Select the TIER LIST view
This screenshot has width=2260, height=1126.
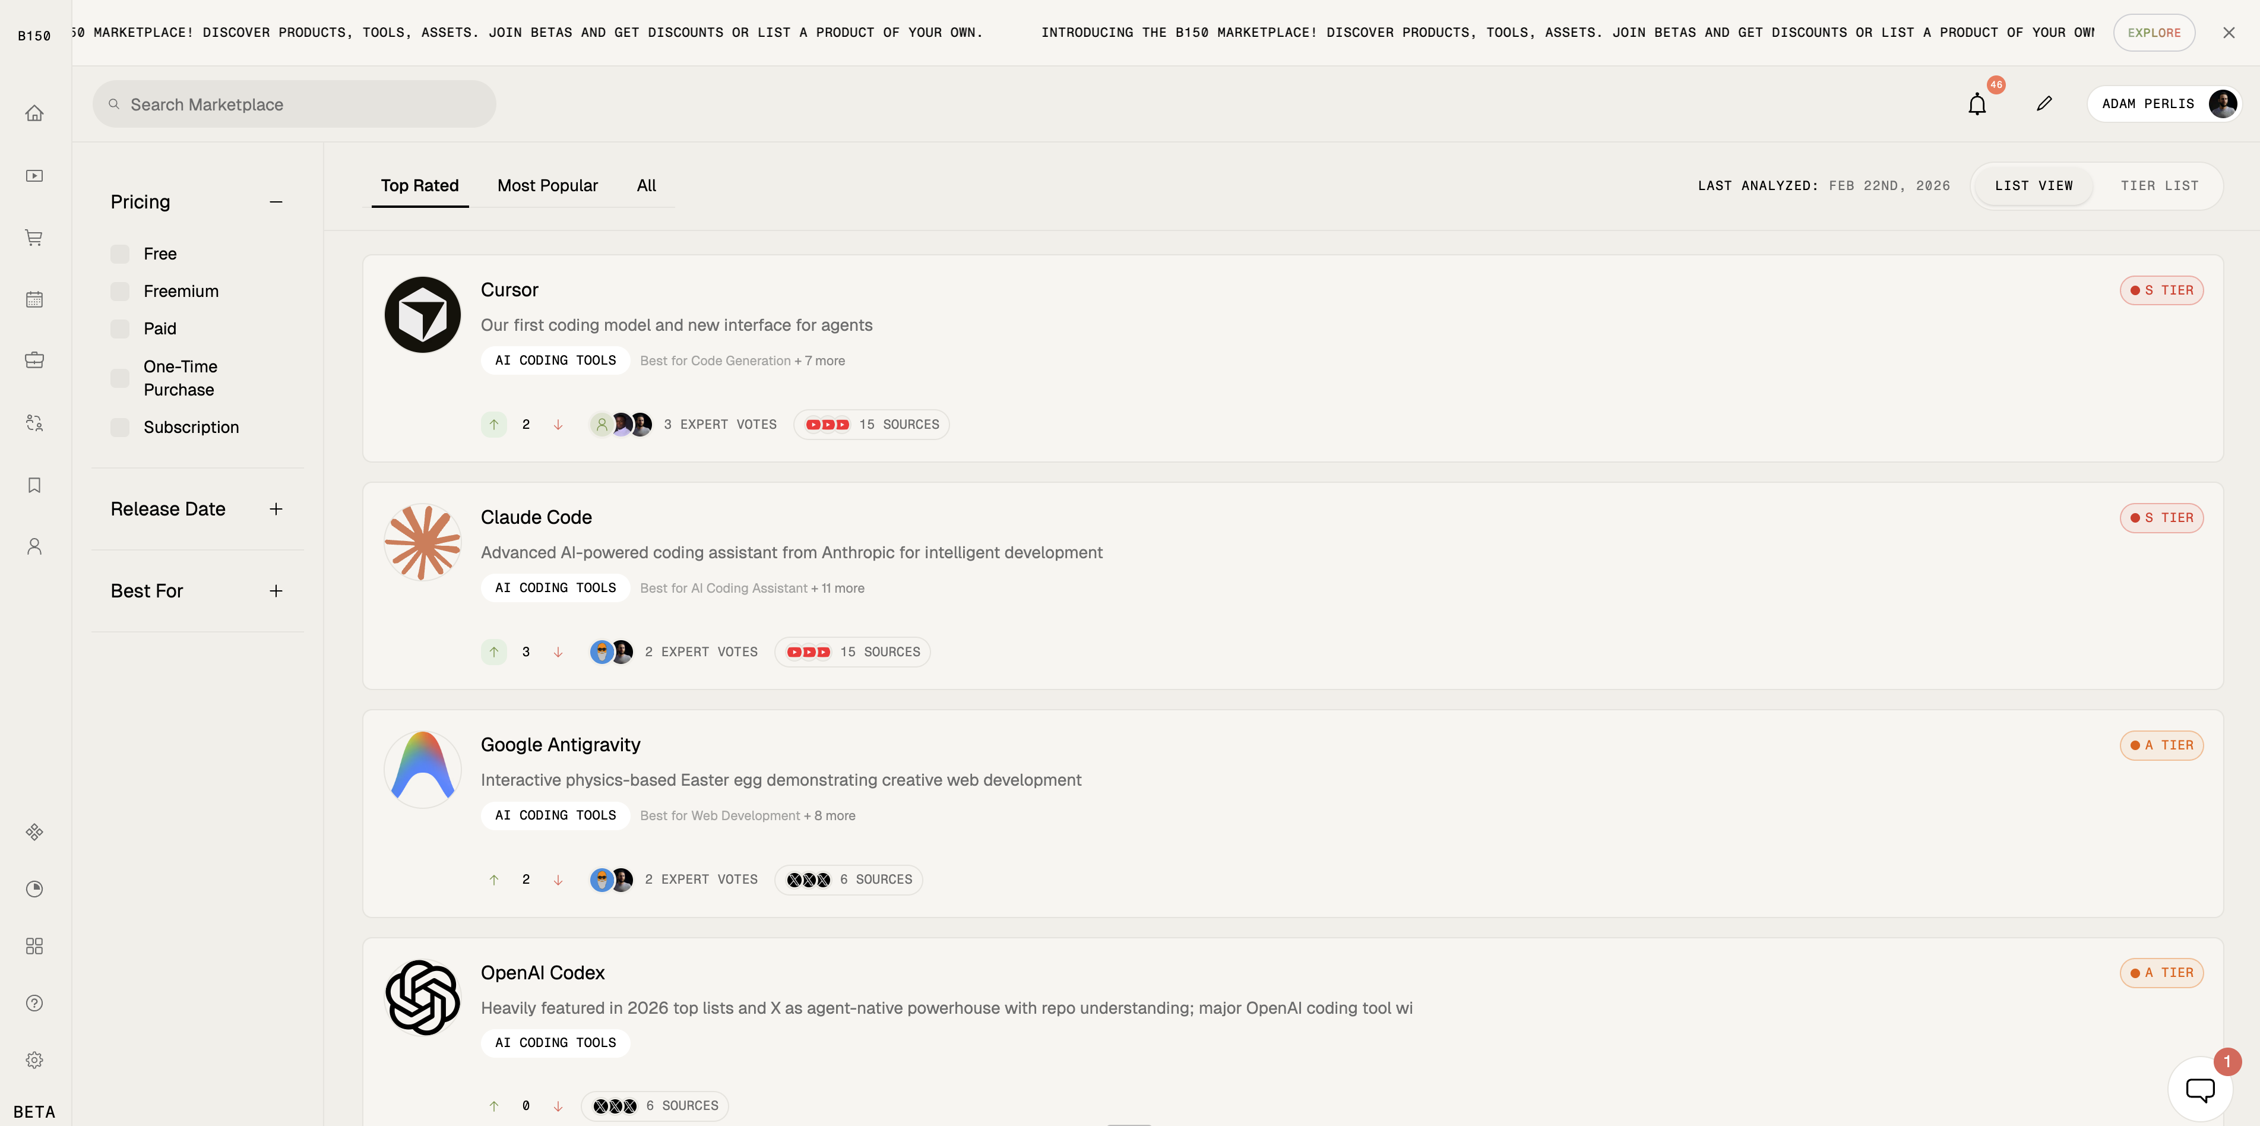tap(2158, 185)
